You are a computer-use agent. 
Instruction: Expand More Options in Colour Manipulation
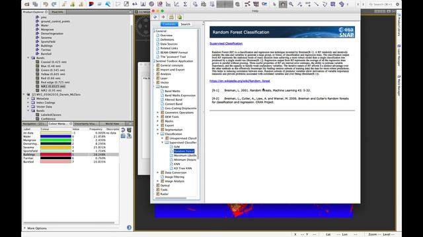pyautogui.click(x=25, y=228)
